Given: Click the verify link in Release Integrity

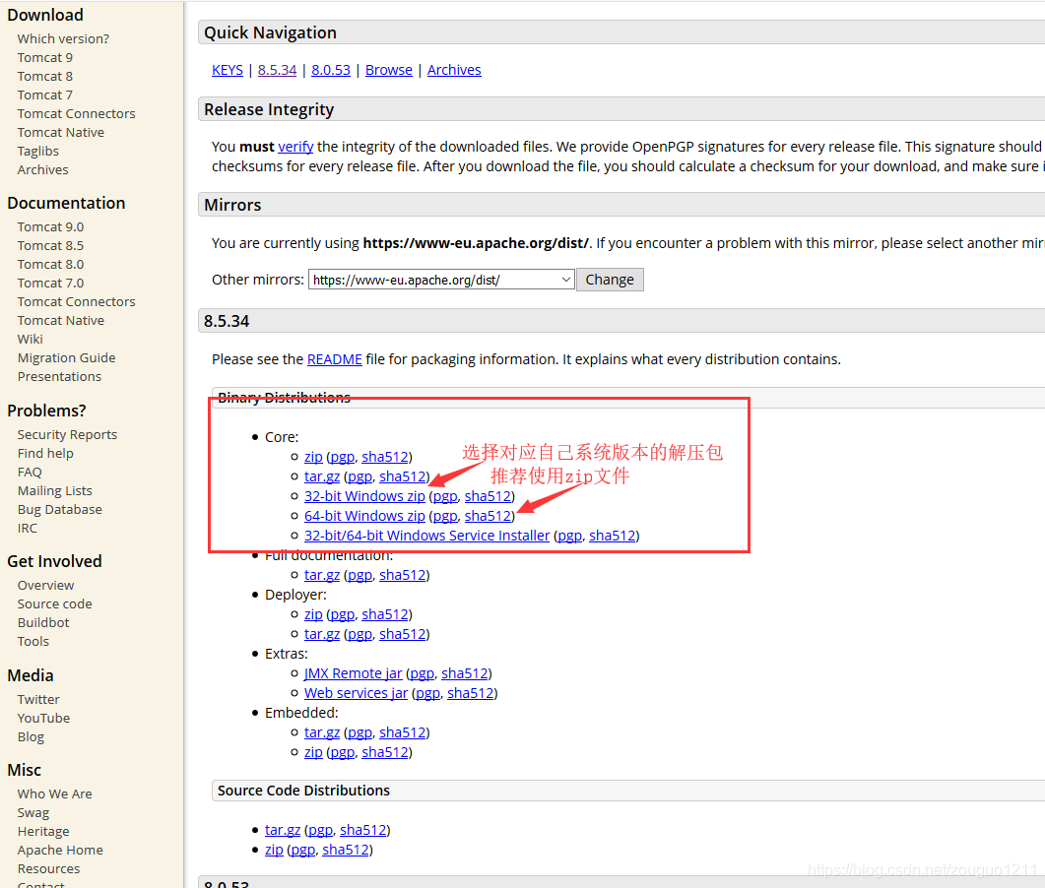Looking at the screenshot, I should pyautogui.click(x=295, y=147).
